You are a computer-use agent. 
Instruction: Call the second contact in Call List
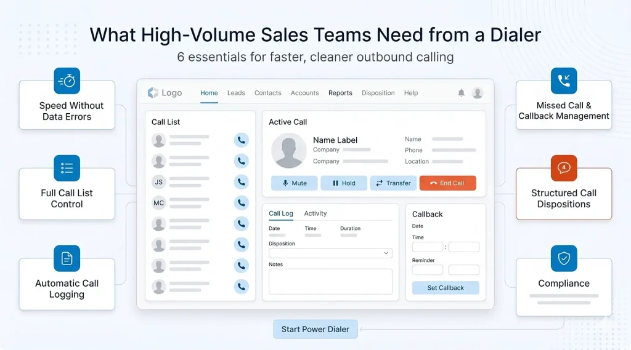pos(241,161)
